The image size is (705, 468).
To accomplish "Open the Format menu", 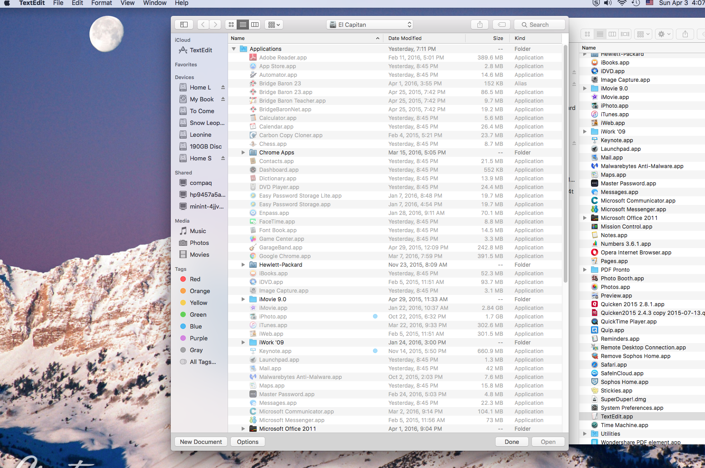I will click(x=101, y=3).
